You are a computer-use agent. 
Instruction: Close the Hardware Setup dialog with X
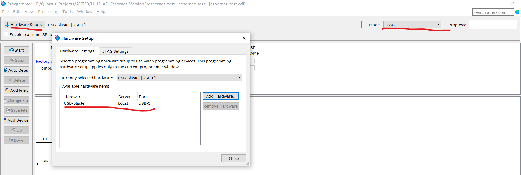(244, 38)
